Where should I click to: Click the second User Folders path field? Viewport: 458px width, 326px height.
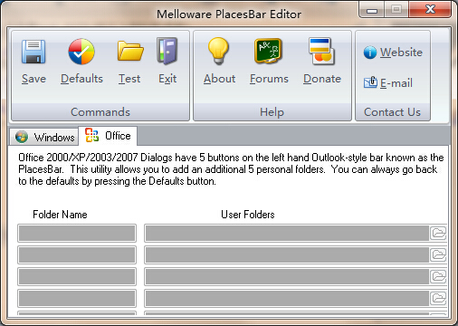click(x=287, y=254)
